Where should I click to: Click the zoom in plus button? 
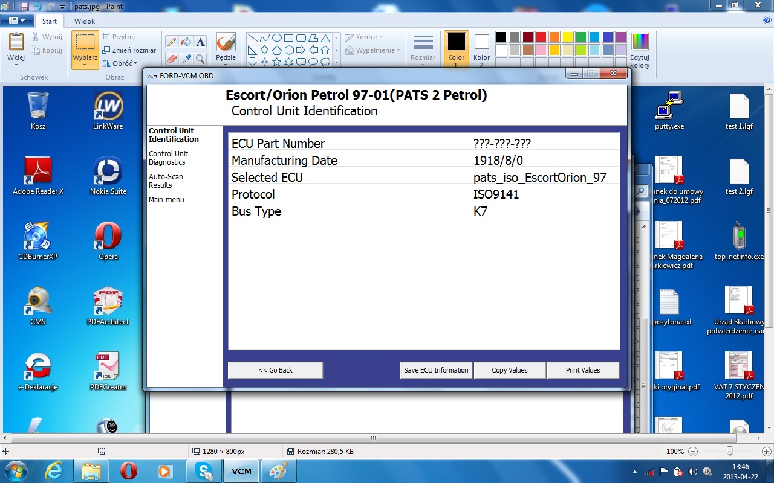pos(767,452)
